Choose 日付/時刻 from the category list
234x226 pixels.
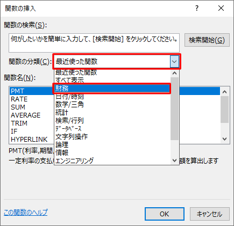[112, 97]
